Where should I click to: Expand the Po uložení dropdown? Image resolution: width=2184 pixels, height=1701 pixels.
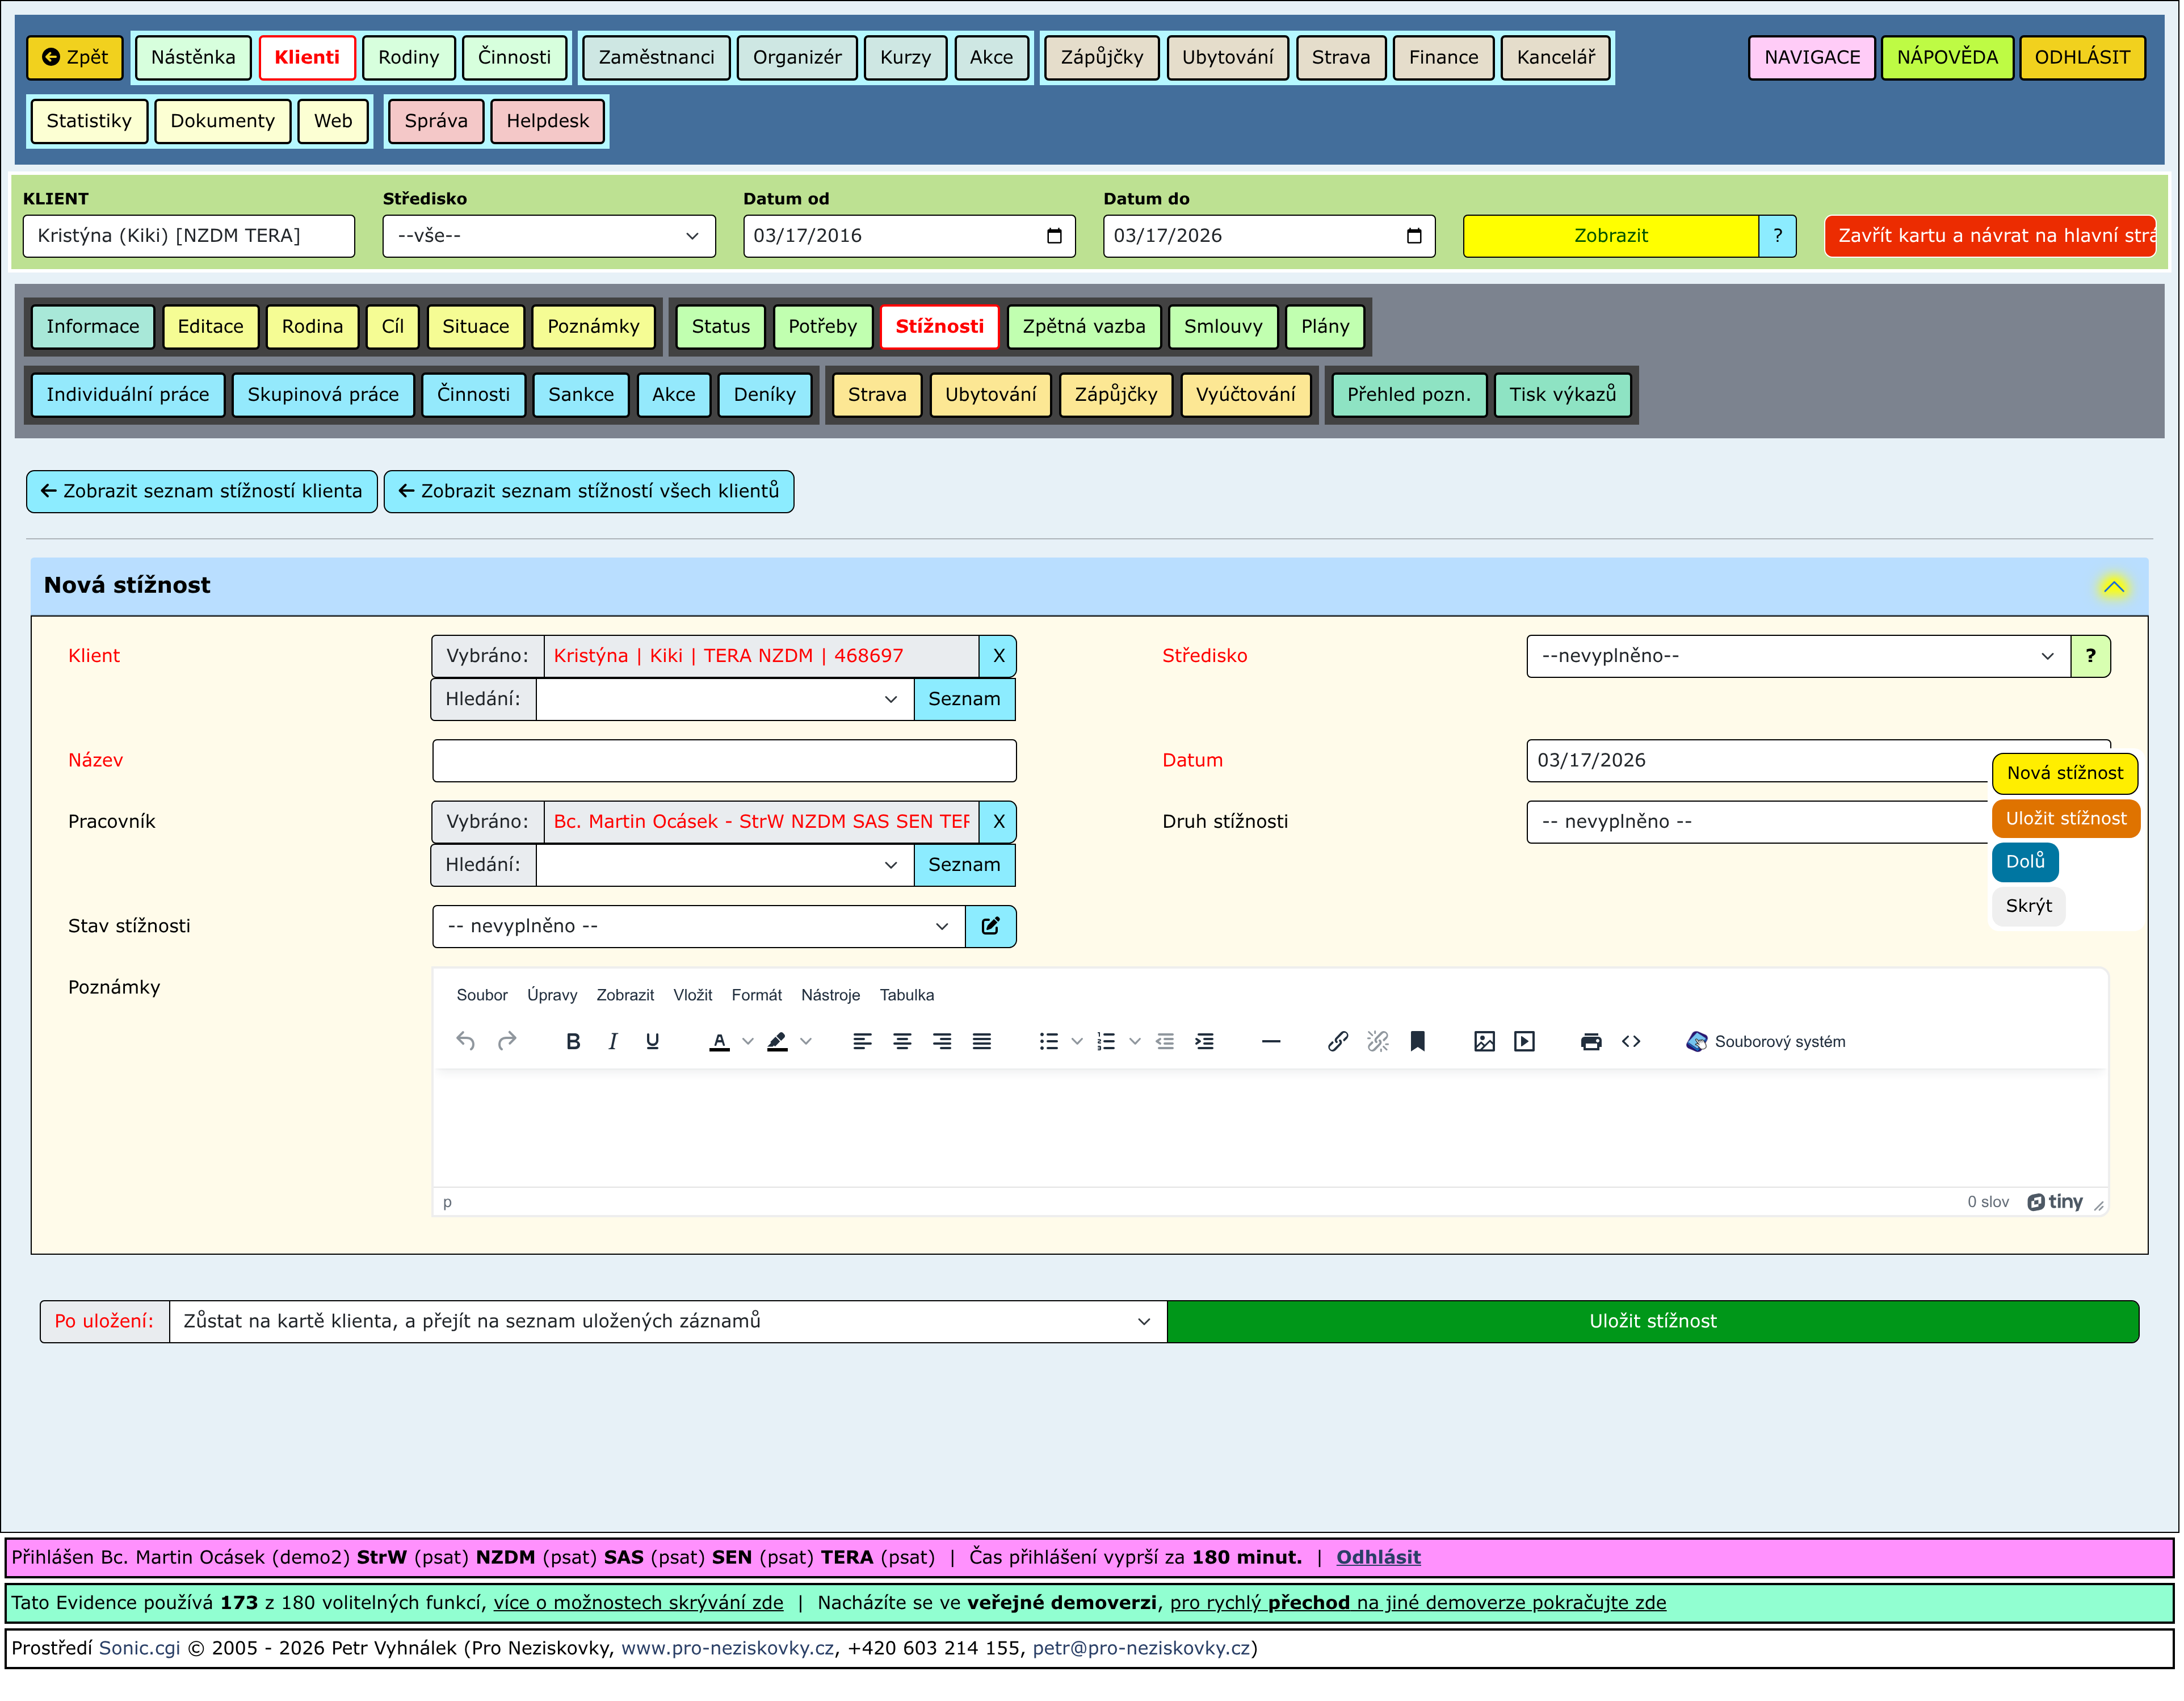667,1322
